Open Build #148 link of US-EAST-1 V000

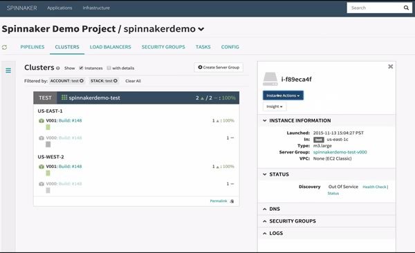pyautogui.click(x=70, y=138)
